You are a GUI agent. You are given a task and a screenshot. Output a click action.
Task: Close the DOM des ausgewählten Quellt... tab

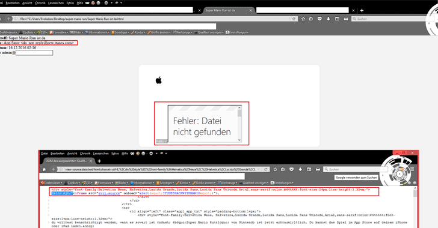pyautogui.click(x=91, y=161)
